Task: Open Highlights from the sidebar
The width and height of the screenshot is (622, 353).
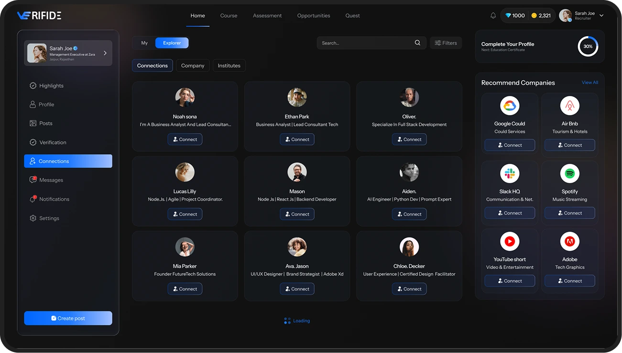Action: click(x=51, y=86)
